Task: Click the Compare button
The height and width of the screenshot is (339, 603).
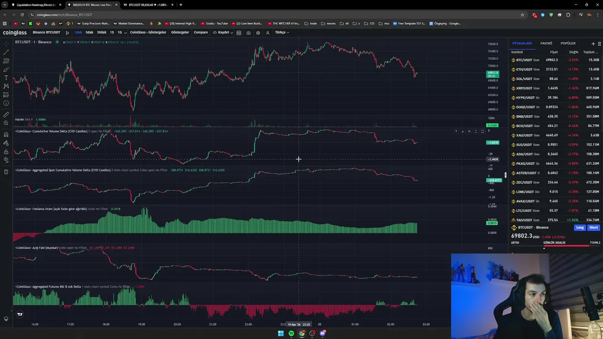Action: point(201,32)
